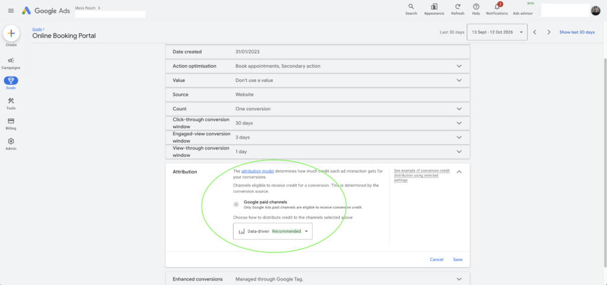Image resolution: width=607 pixels, height=285 pixels.
Task: Click the page vertical scrollbar
Action: [605, 162]
